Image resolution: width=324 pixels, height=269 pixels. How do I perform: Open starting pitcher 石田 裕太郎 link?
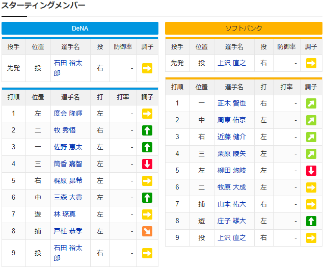[68, 68]
